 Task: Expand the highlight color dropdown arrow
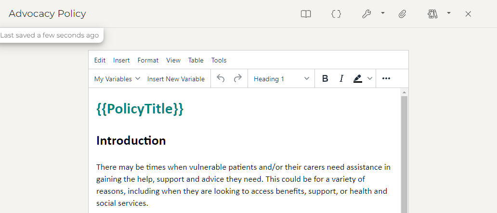point(370,79)
